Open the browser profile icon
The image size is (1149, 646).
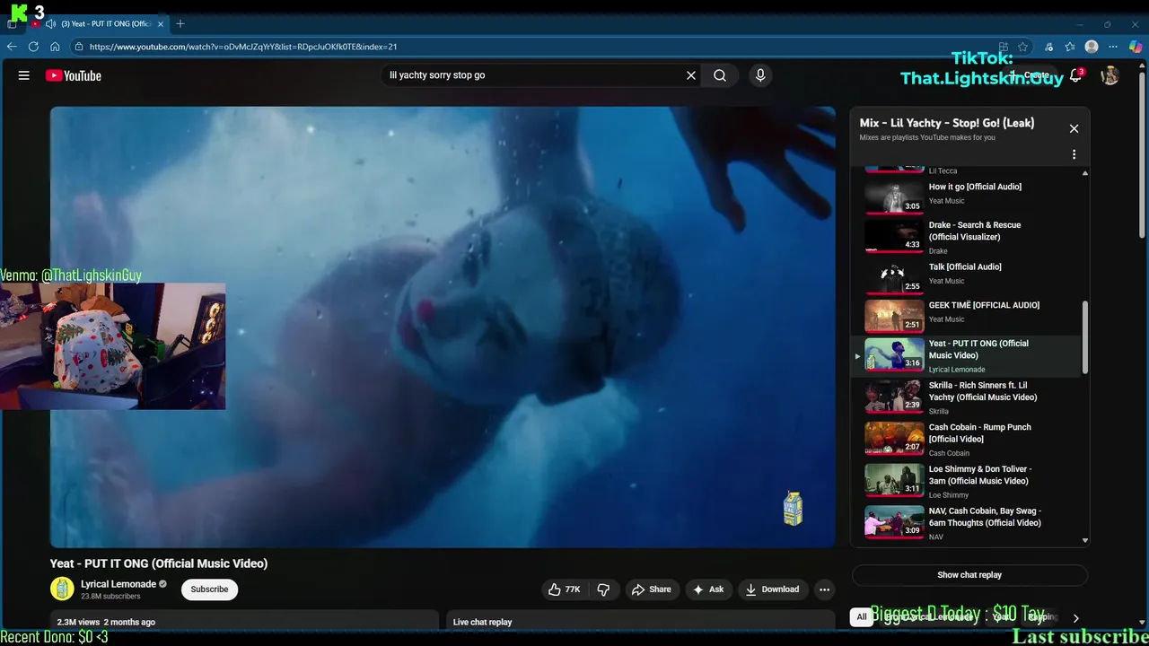[x=1092, y=47]
